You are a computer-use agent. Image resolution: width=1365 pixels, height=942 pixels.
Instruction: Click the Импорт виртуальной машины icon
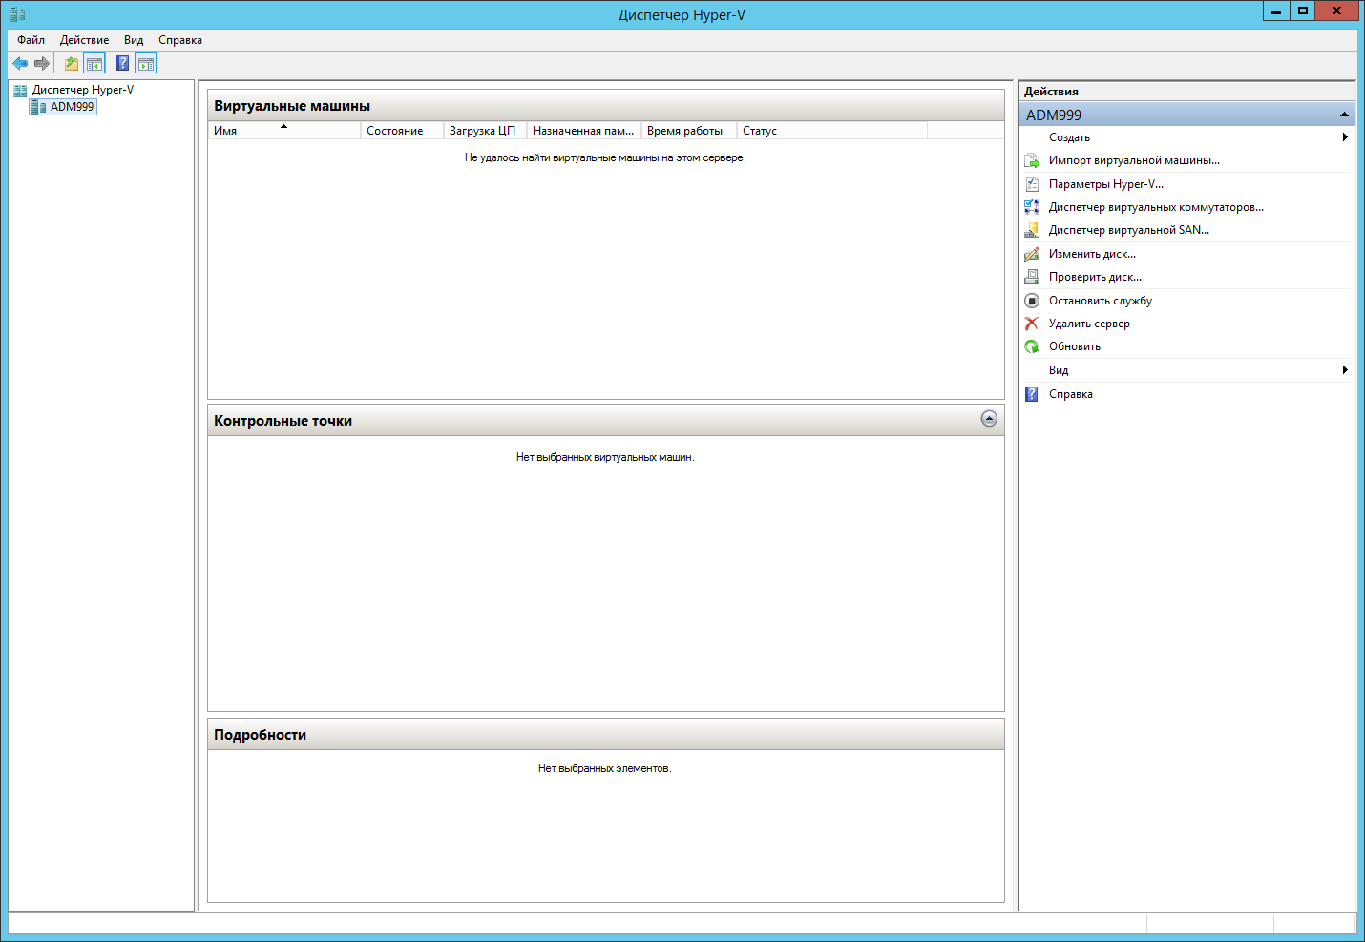point(1032,160)
